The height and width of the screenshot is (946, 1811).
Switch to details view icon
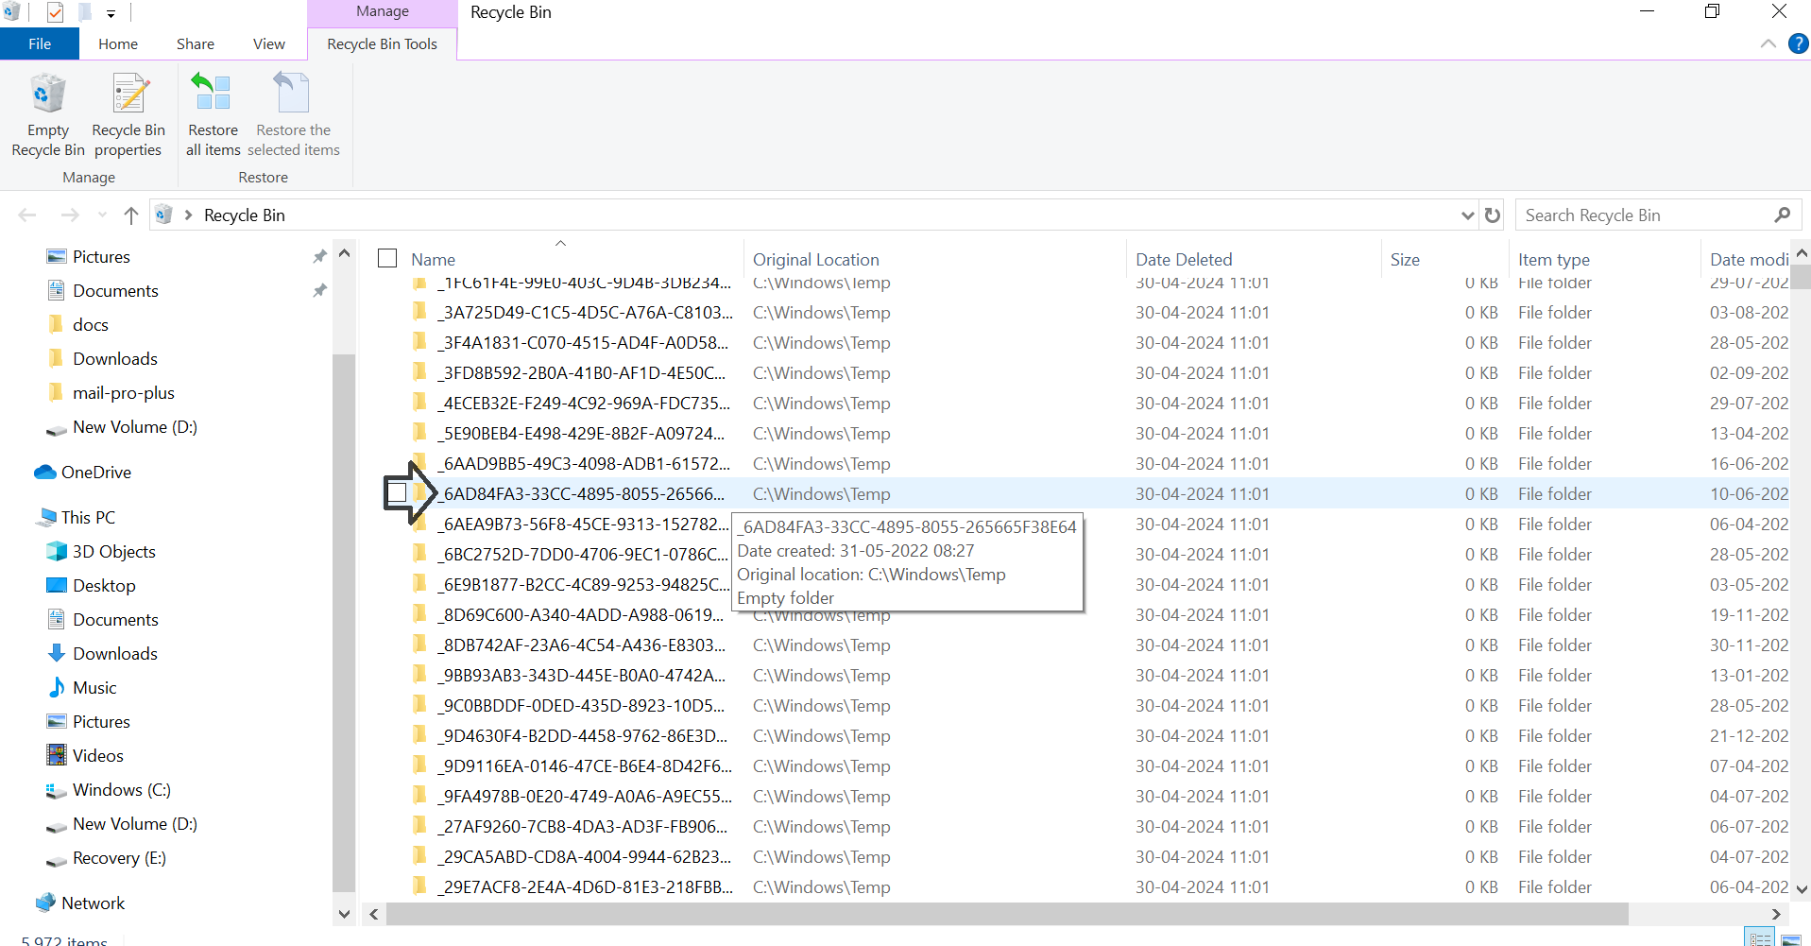[1760, 938]
